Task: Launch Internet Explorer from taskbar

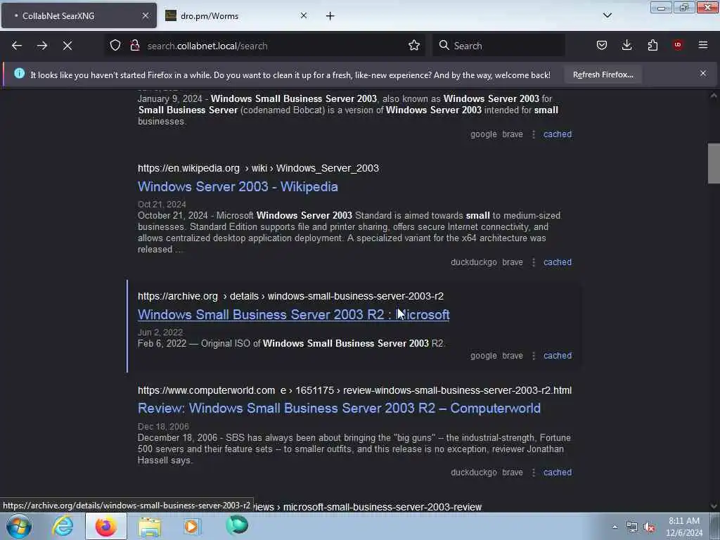Action: point(63,526)
